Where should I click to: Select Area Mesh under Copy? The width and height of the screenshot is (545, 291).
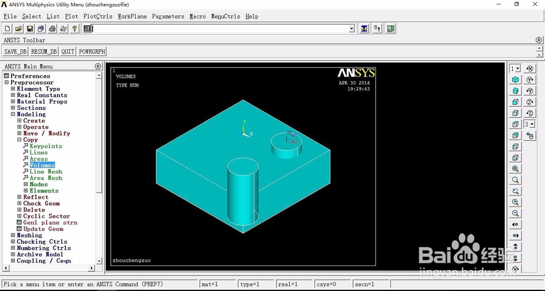click(46, 178)
